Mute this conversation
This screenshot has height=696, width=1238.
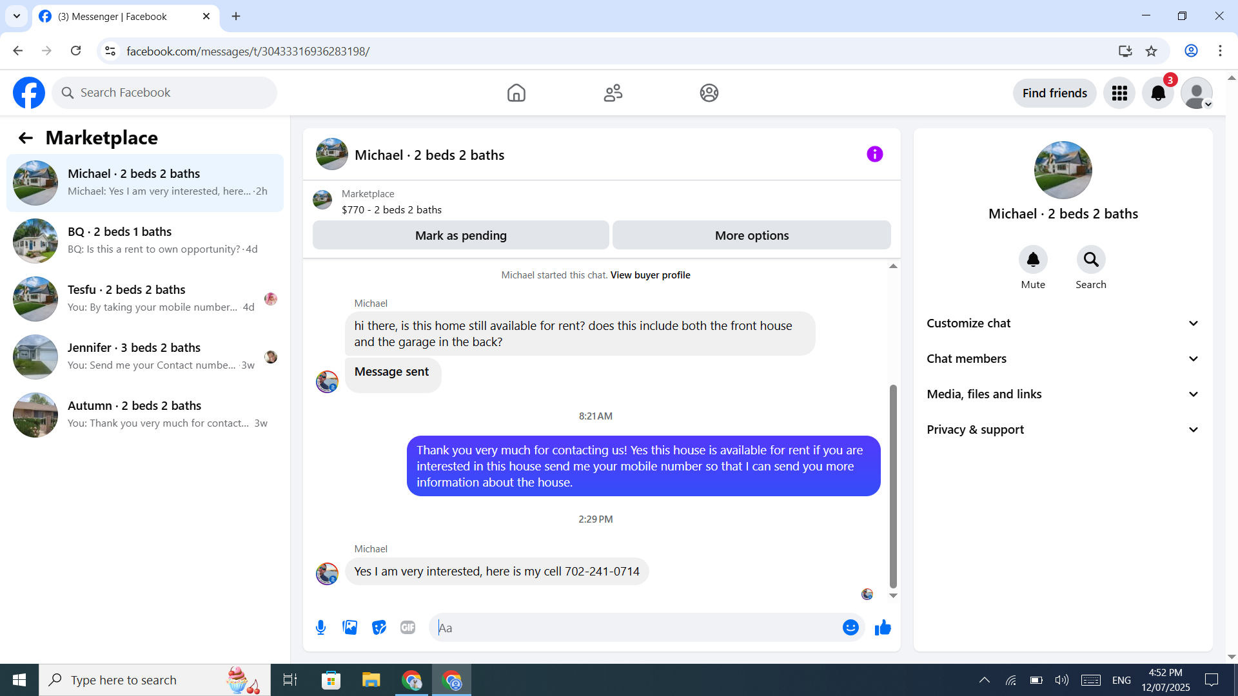1032,260
